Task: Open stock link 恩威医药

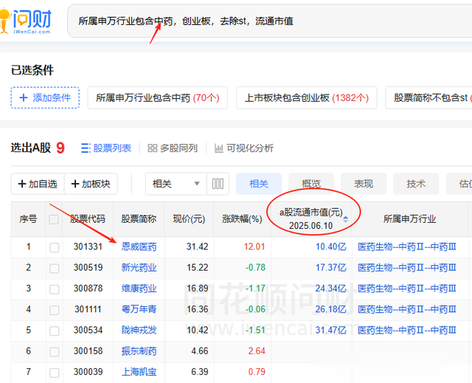Action: point(139,247)
